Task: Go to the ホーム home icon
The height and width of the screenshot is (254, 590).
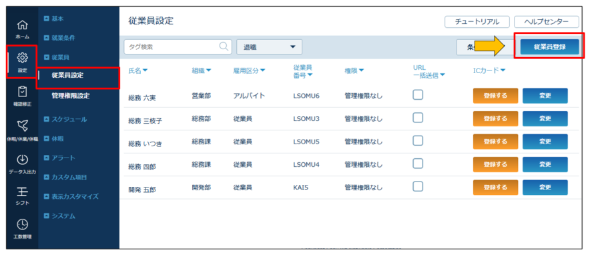Action: 23,25
